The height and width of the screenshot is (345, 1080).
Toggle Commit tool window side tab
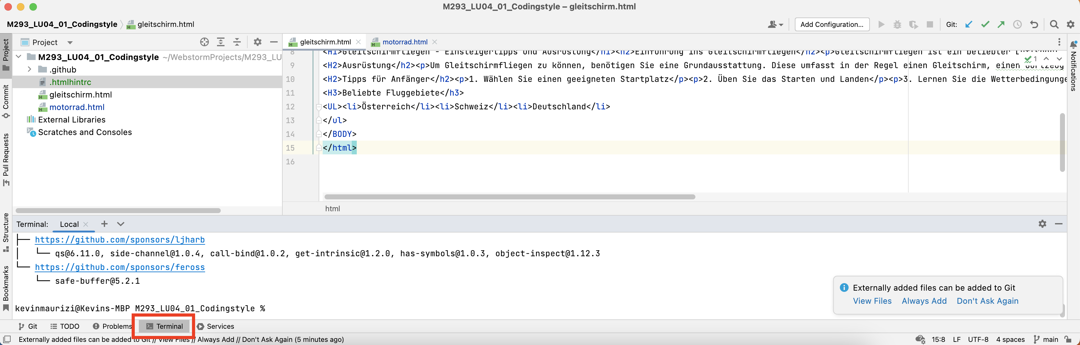click(x=6, y=102)
